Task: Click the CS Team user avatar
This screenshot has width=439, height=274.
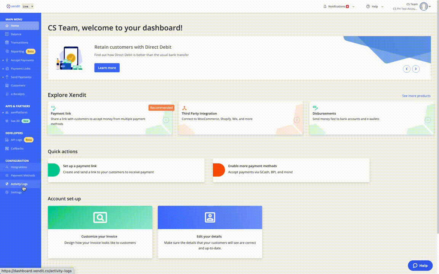Action: click(424, 6)
